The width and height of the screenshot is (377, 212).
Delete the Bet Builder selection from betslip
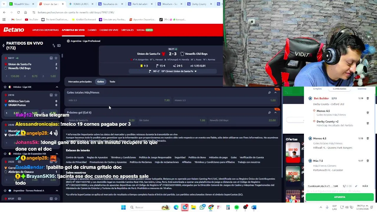(x=368, y=98)
